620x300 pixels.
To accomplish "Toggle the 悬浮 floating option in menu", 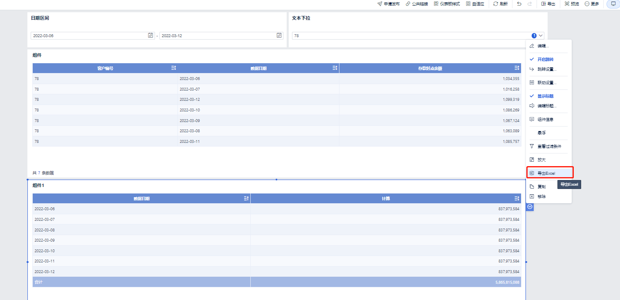I will (549, 133).
